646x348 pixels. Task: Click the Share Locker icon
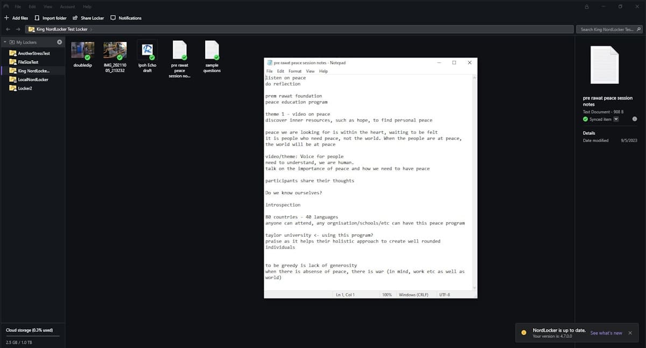click(x=75, y=18)
